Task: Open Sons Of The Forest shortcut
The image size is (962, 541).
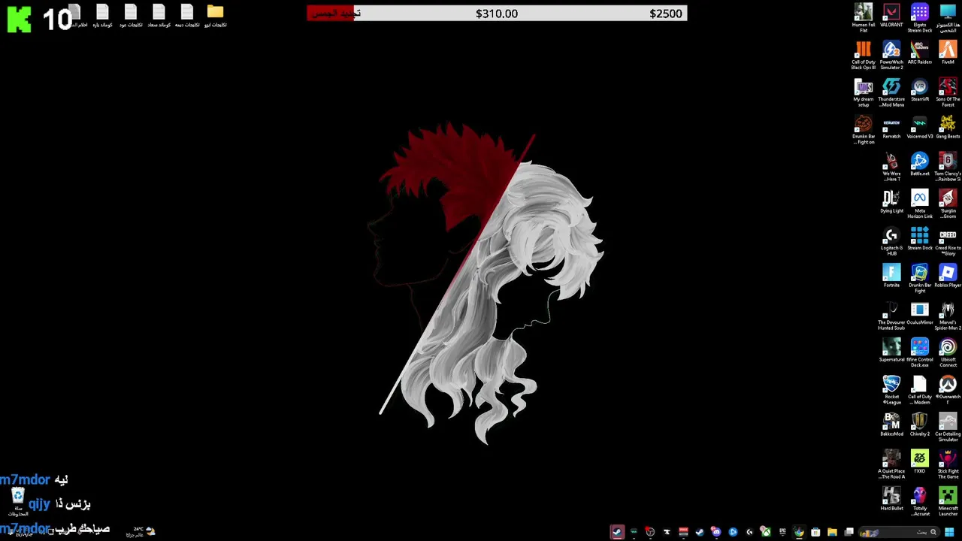Action: coord(948,92)
